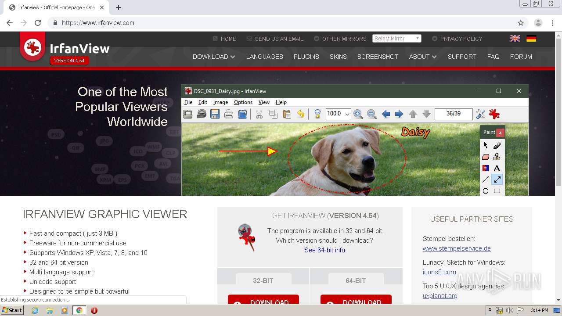
Task: Click the yellow undo arrow icon
Action: (x=300, y=114)
